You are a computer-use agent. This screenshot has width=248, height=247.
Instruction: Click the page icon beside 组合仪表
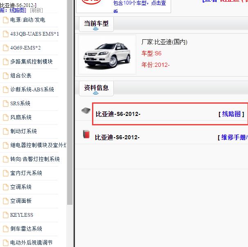point(6,76)
